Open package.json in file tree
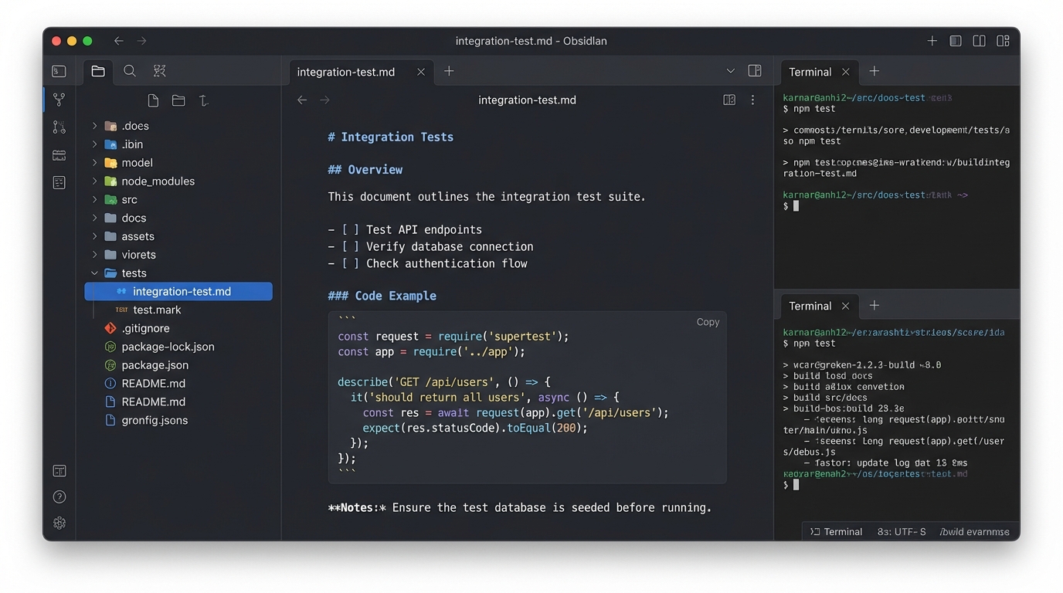Viewport: 1063px width, 593px height. pyautogui.click(x=155, y=364)
